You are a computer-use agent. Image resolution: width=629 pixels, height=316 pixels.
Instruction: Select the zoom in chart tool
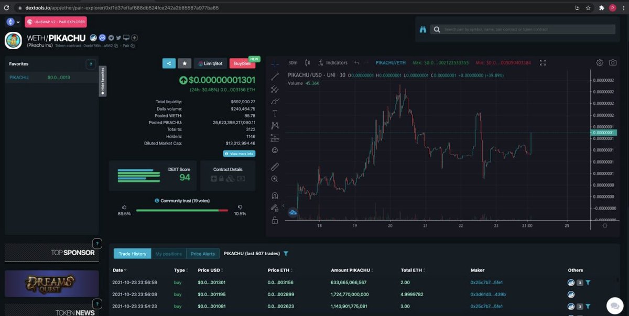(x=275, y=179)
